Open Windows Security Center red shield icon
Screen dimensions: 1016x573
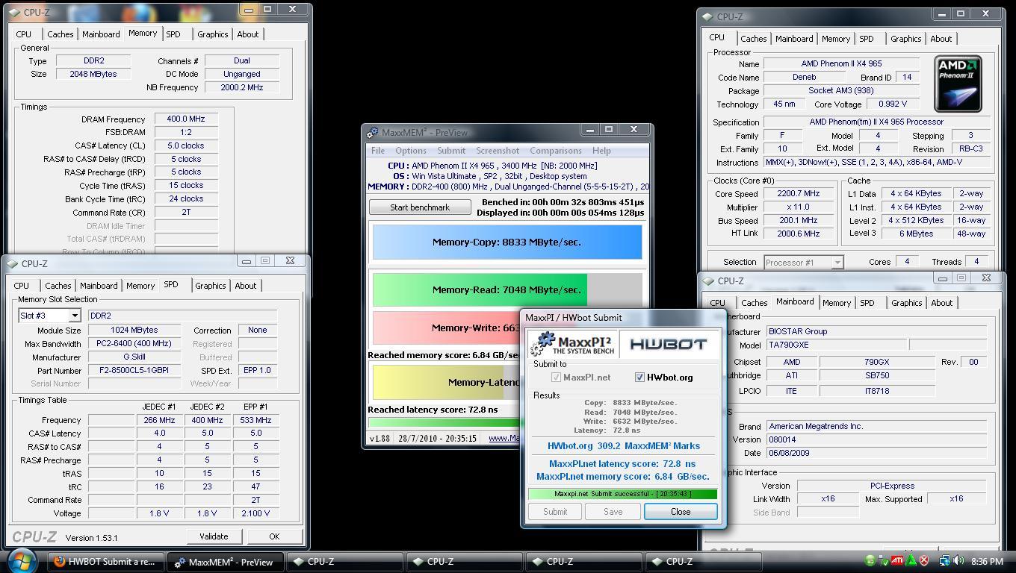(924, 560)
